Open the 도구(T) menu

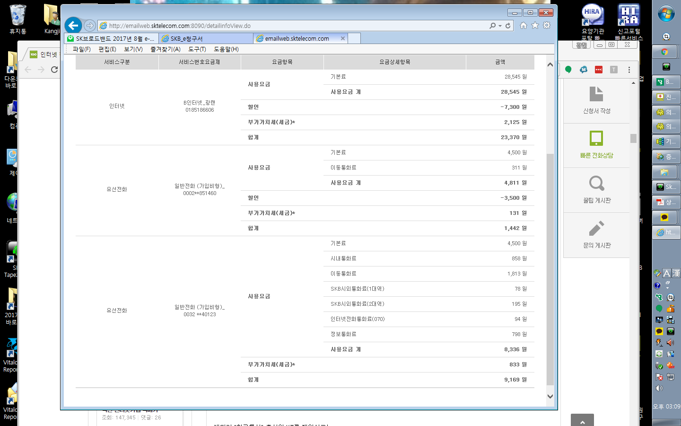tap(197, 49)
